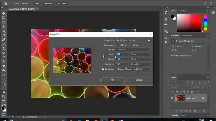Open the Fit To Custom dropdown

click(x=134, y=49)
